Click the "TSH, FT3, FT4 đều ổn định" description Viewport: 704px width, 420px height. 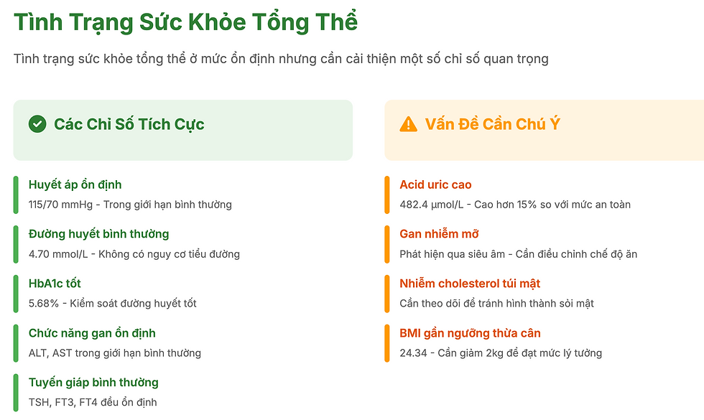coord(93,402)
